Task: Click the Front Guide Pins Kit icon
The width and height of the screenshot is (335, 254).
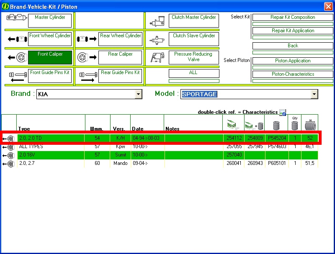Action: (16, 76)
